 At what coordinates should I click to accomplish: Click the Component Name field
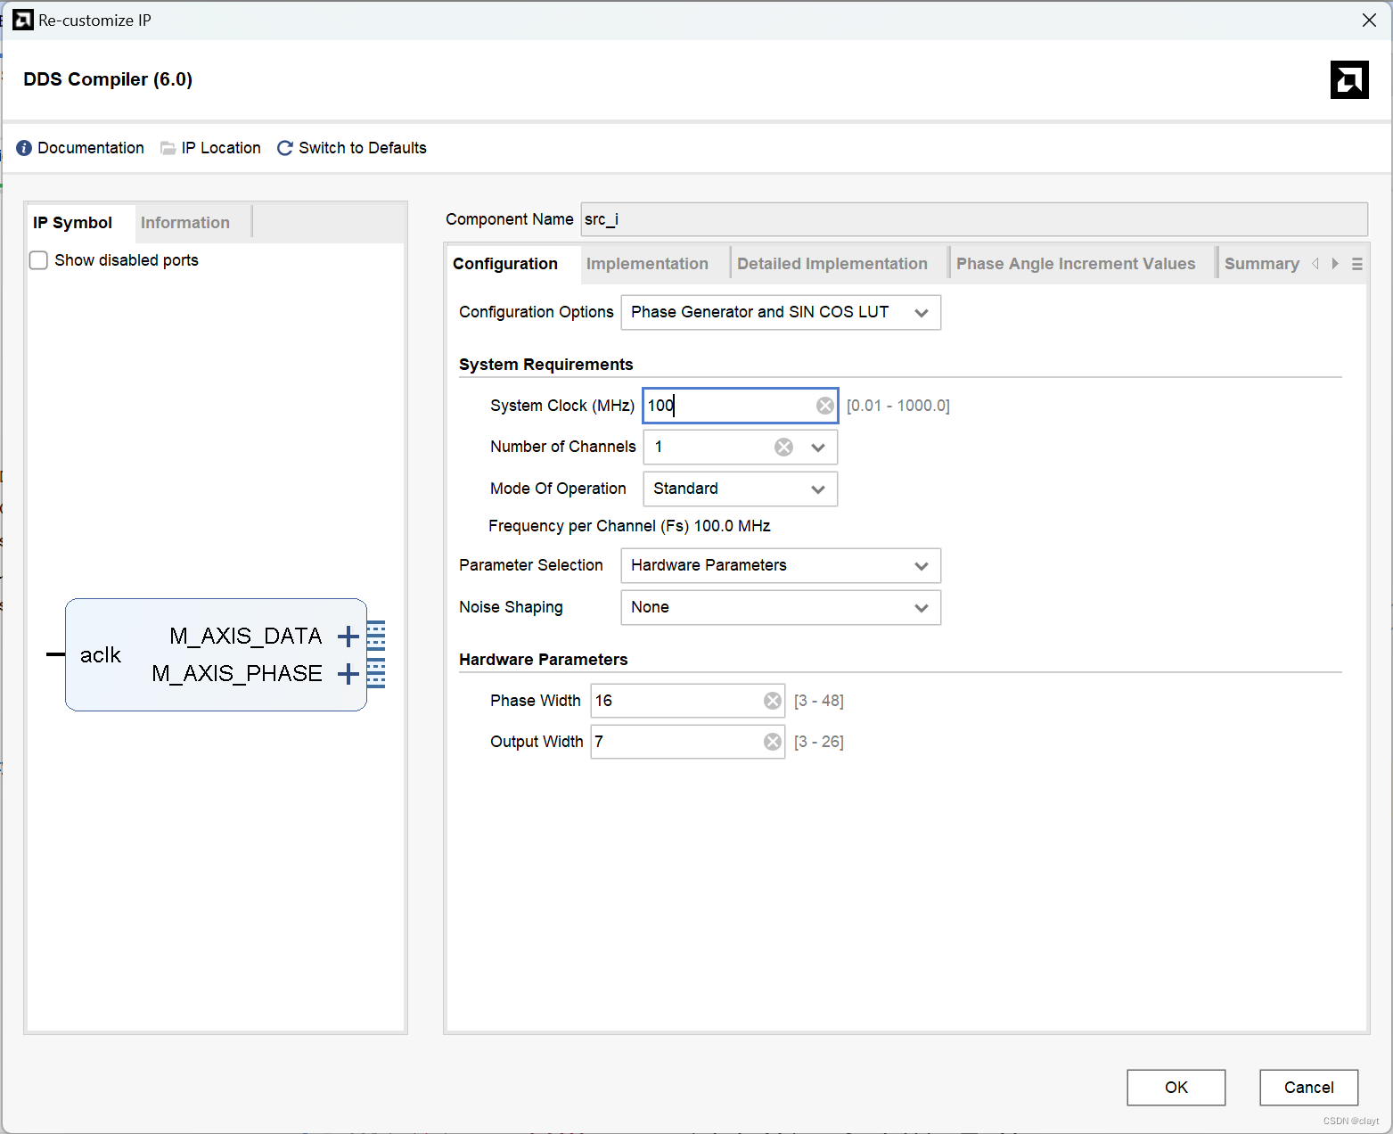[x=974, y=219]
